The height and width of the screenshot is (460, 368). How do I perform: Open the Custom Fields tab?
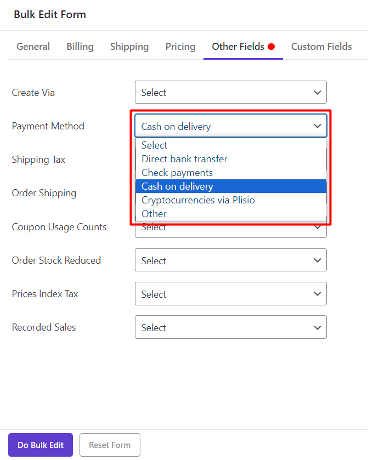[x=321, y=47]
